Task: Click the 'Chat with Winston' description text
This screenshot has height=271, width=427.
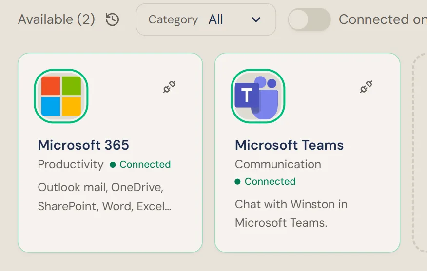Action: [x=291, y=213]
